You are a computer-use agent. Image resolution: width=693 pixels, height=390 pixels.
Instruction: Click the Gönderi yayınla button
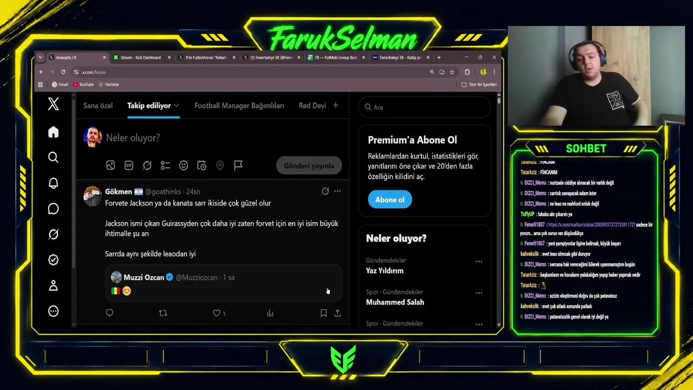pyautogui.click(x=309, y=166)
